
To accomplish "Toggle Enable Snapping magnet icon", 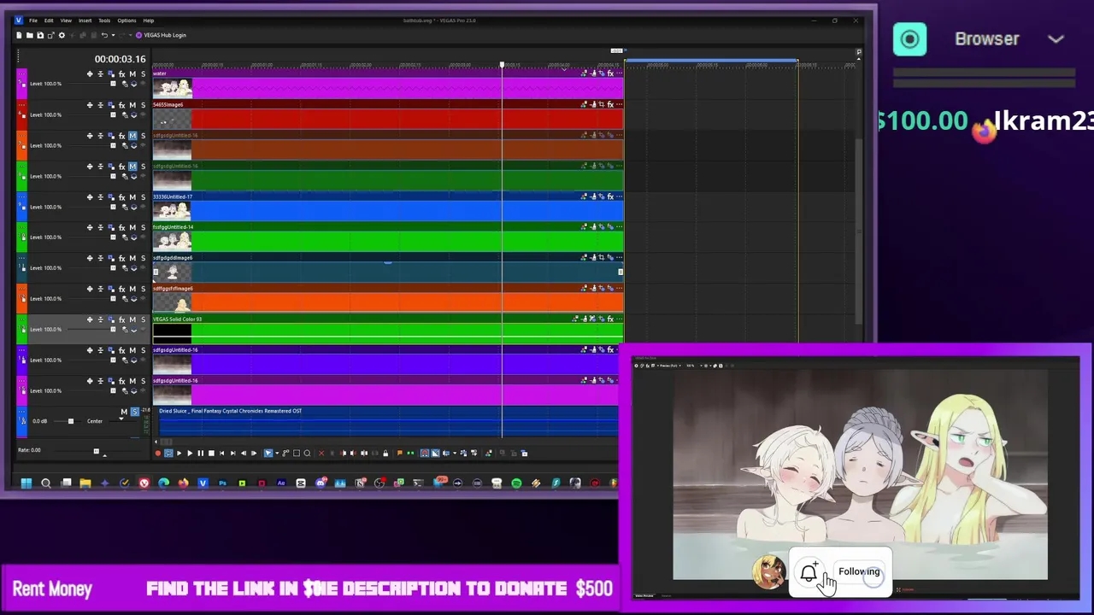I will (x=425, y=453).
